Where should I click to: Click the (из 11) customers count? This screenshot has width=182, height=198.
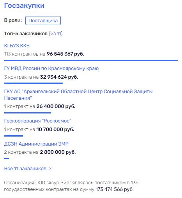pos(56,34)
